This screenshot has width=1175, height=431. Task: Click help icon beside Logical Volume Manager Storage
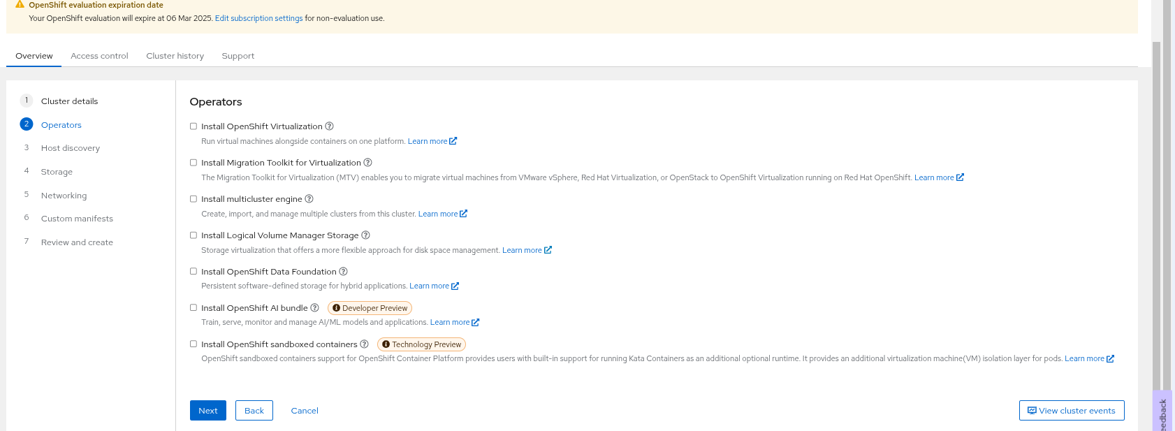tap(365, 235)
